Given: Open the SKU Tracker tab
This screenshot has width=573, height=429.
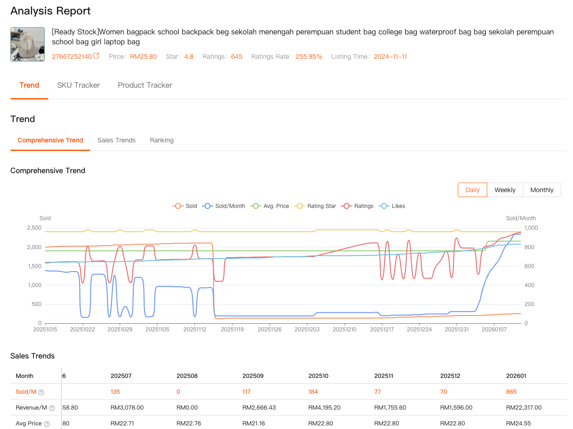Looking at the screenshot, I should [x=79, y=85].
